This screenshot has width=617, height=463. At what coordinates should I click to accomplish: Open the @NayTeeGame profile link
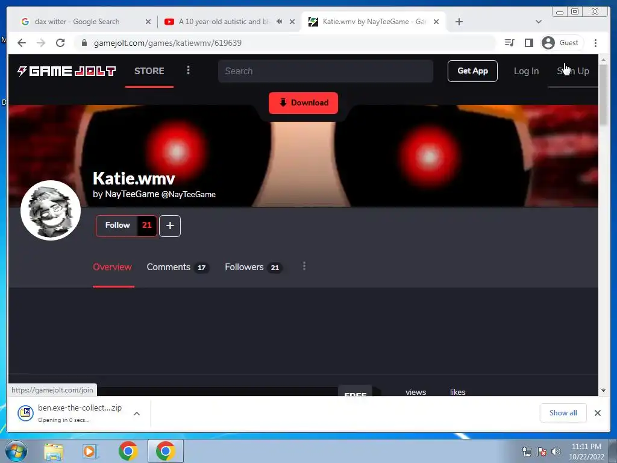(x=189, y=195)
